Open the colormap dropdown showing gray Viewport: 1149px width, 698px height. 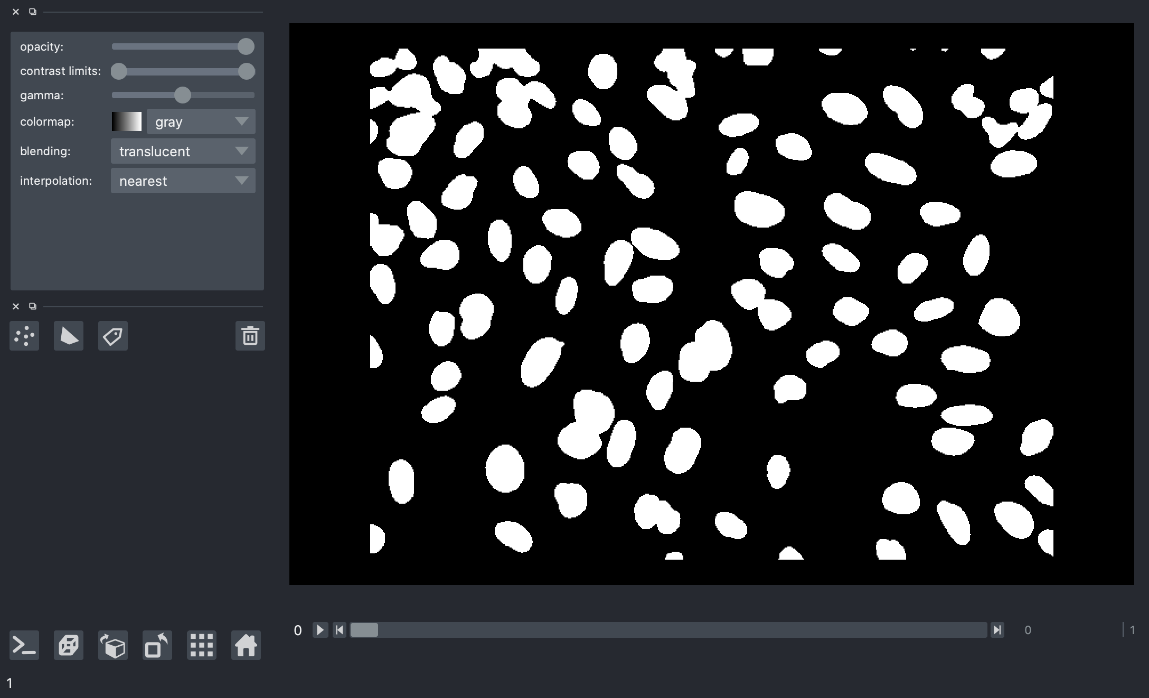click(x=201, y=121)
